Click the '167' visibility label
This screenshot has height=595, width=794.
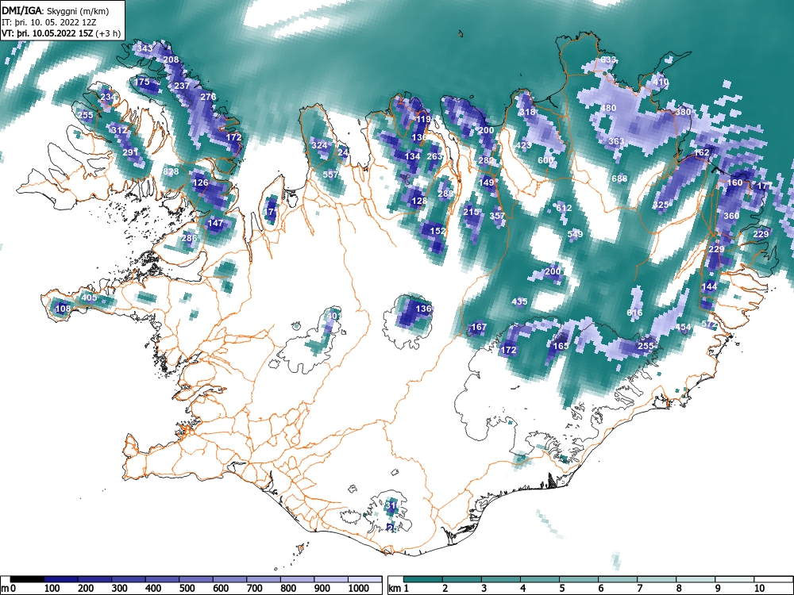coord(479,328)
